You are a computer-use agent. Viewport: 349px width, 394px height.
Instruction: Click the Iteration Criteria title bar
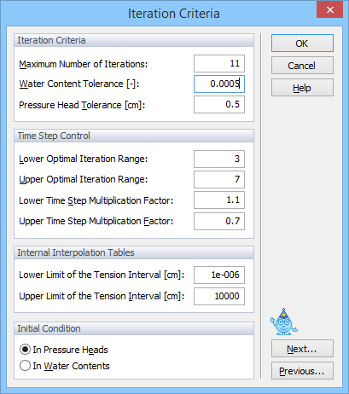point(174,14)
